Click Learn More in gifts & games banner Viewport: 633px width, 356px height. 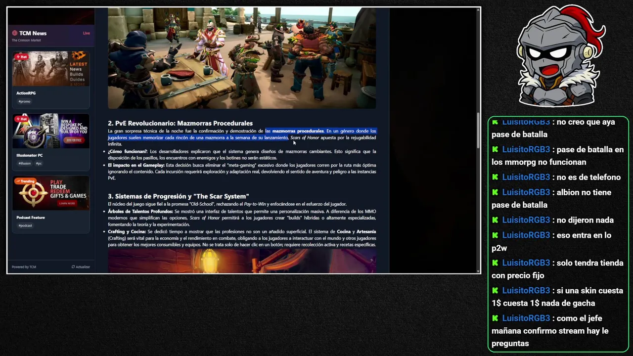67,203
